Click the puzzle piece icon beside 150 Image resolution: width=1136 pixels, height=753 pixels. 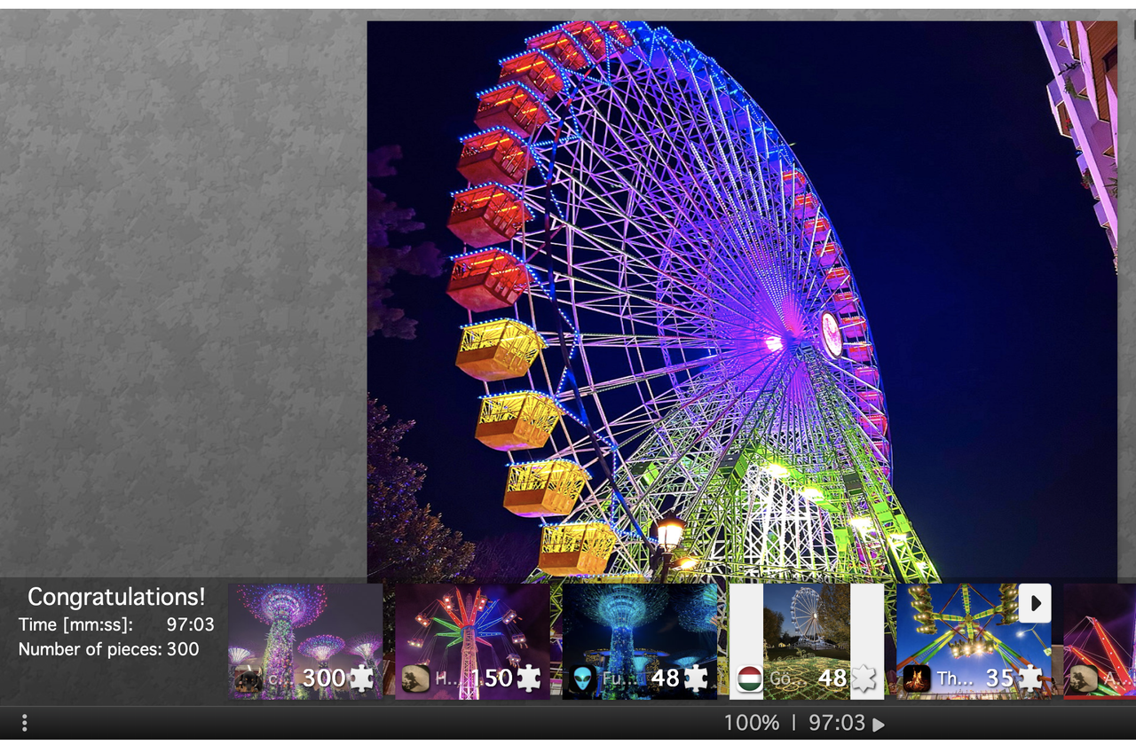point(528,678)
